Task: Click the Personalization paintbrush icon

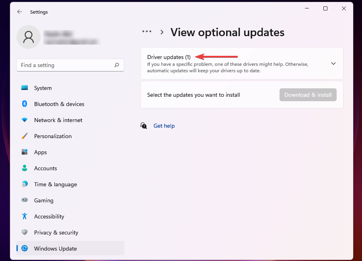Action: tap(25, 136)
